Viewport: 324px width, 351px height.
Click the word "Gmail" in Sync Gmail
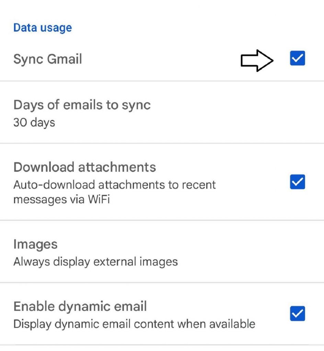tap(64, 59)
